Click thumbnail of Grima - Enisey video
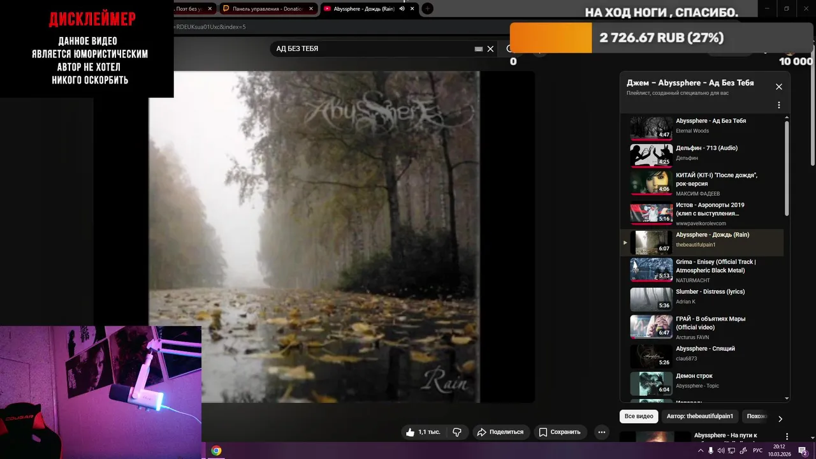 [x=652, y=270]
